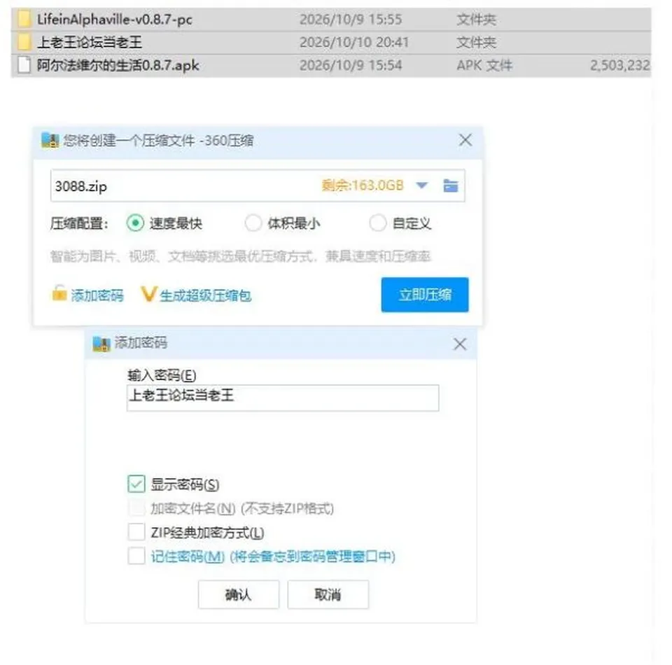Click the 取消 button
Screen dimensions: 672x665
[x=328, y=594]
